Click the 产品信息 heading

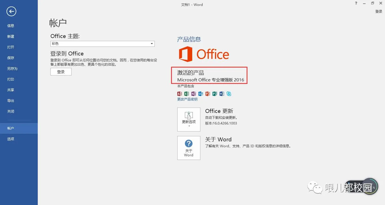point(189,39)
